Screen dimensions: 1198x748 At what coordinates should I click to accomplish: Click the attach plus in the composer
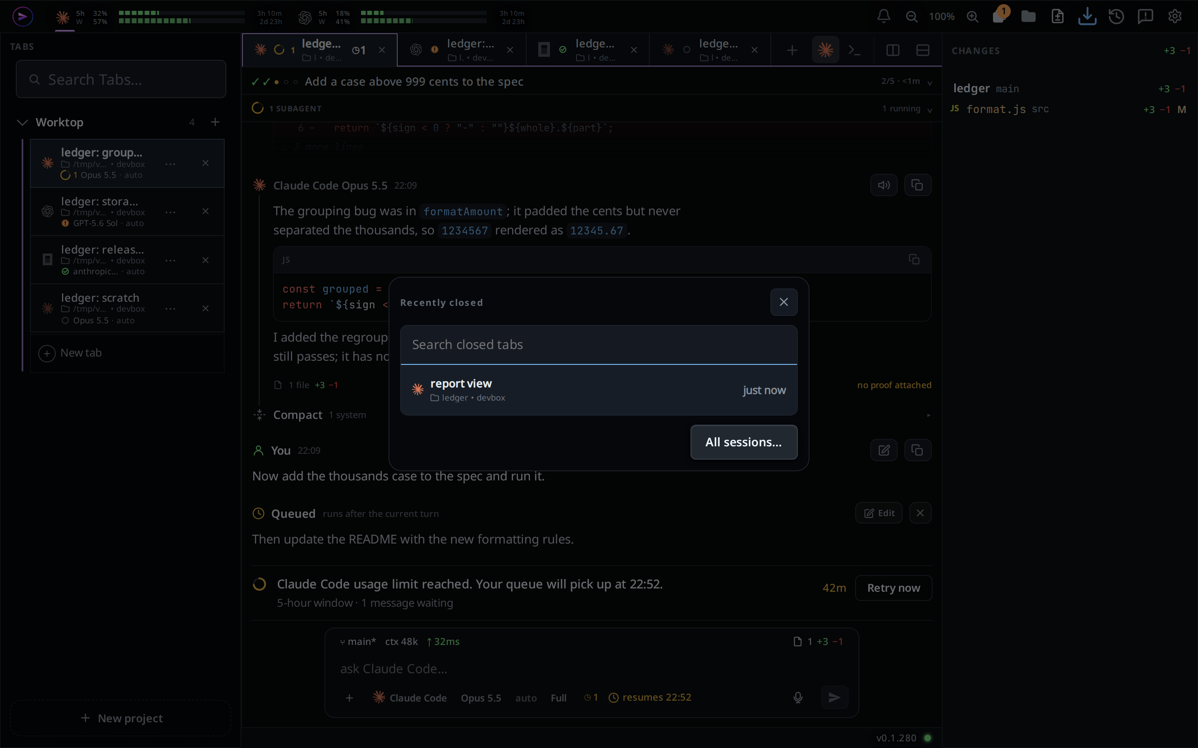349,698
